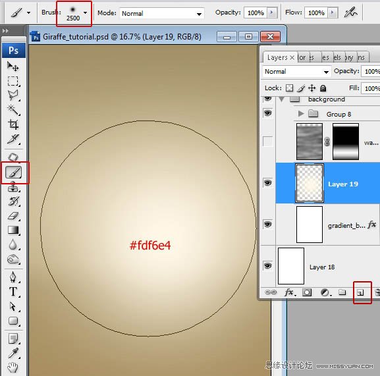The image size is (380, 376).
Task: Click fx indicator on gradient_b... layer
Action: (x=372, y=225)
